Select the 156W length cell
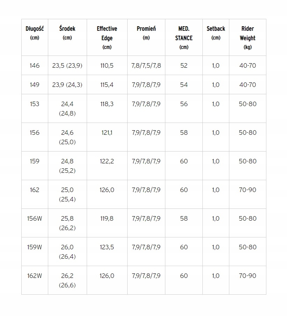287x316 pixels. [x=35, y=219]
